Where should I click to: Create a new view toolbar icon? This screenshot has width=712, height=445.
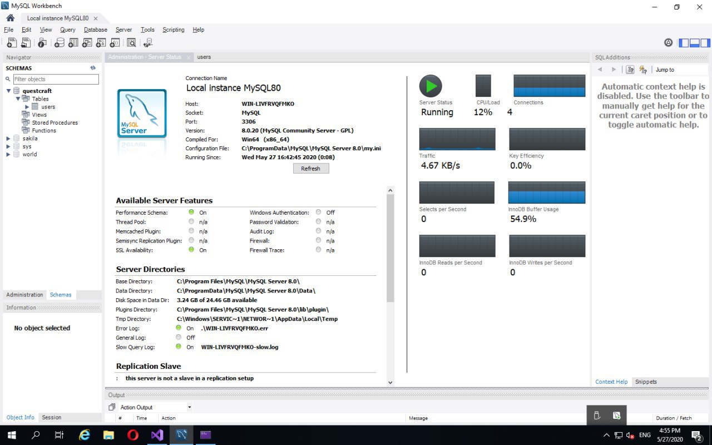(87, 42)
